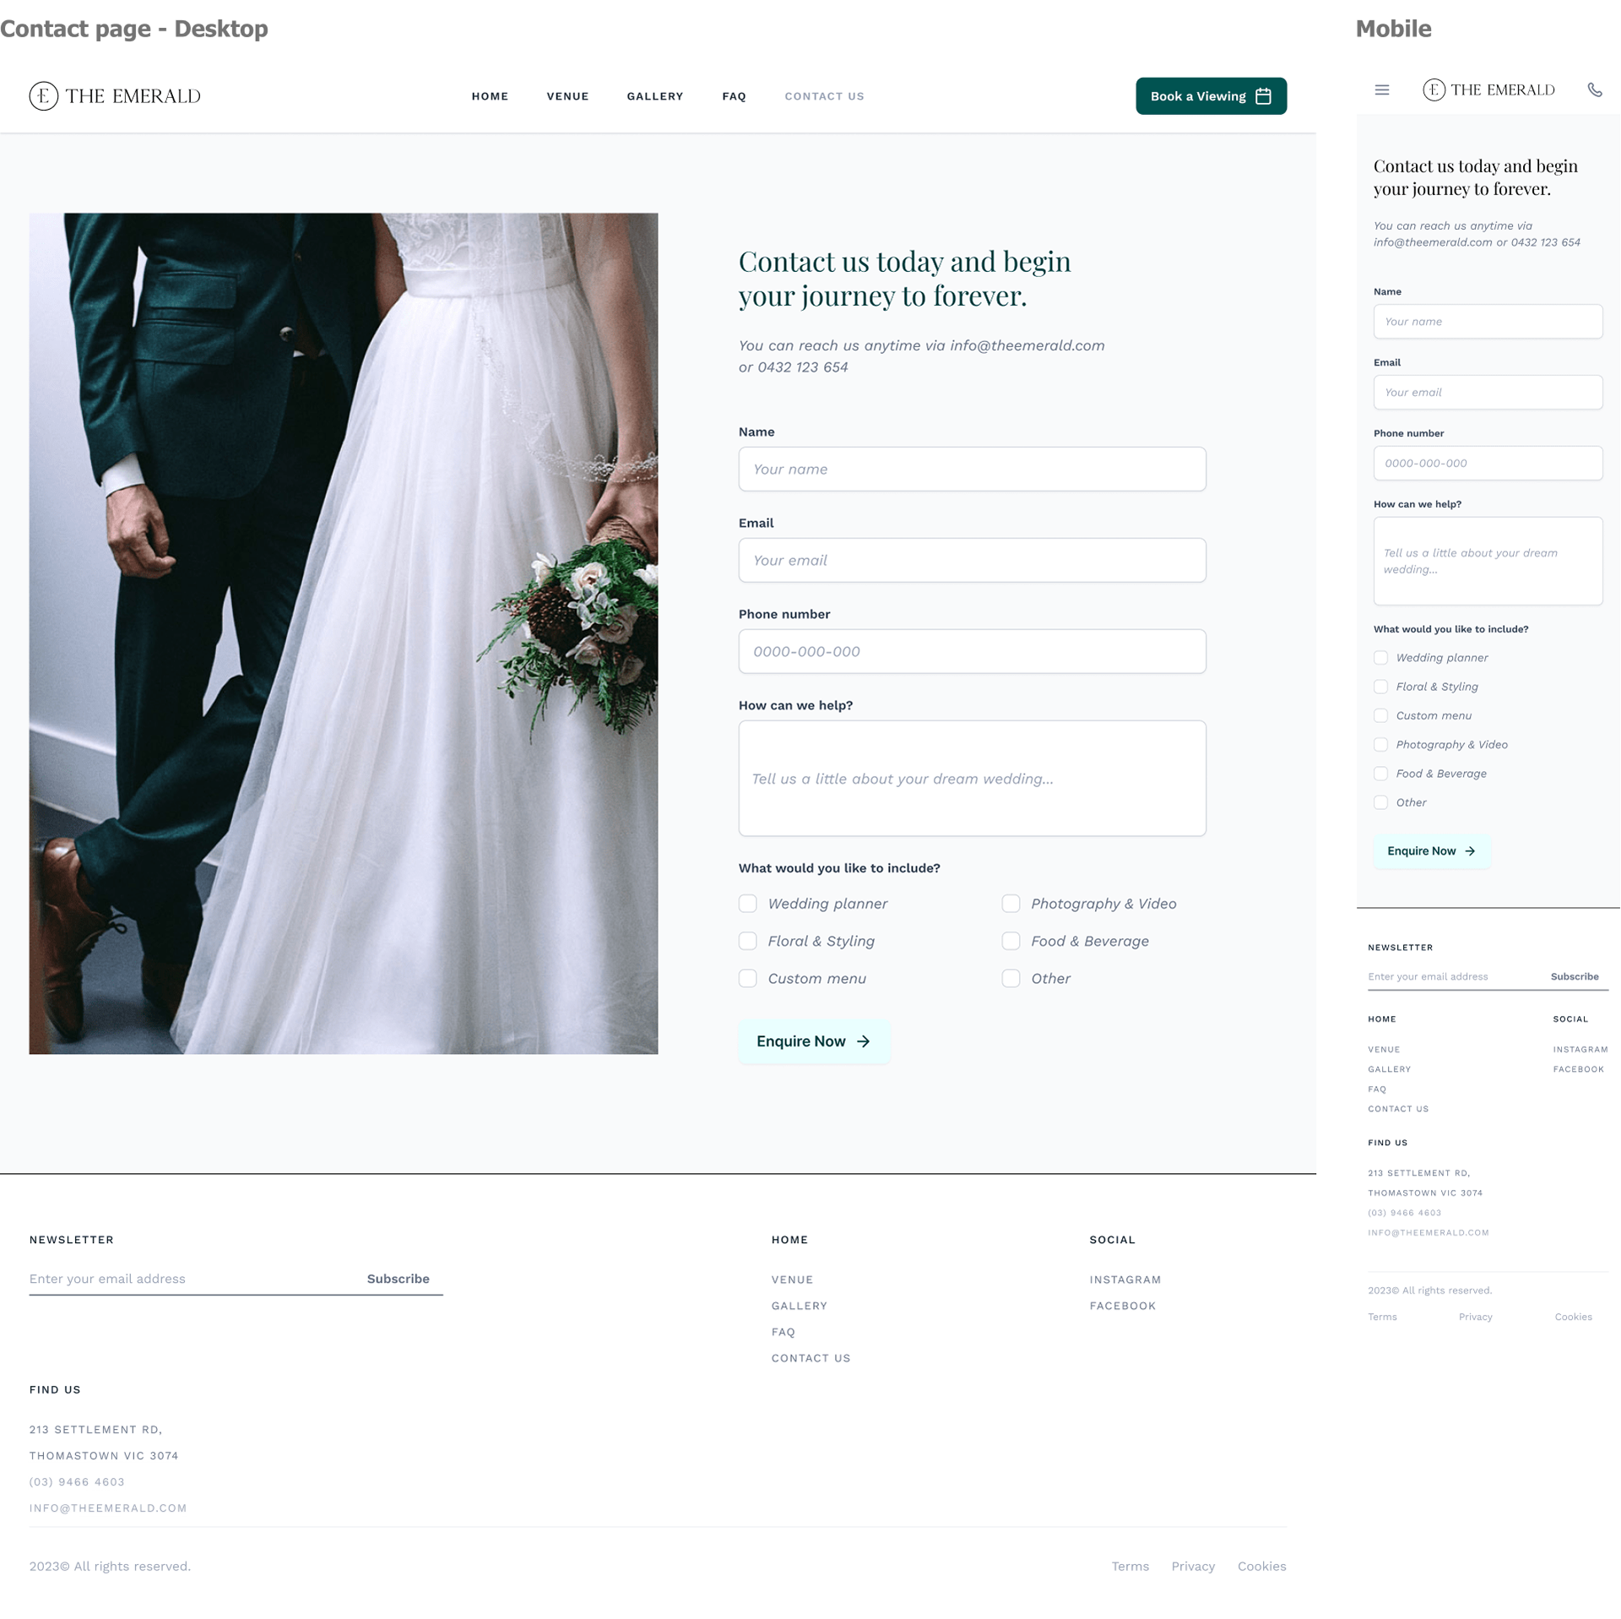Open Cookies link in desktop footer

[x=1261, y=1567]
